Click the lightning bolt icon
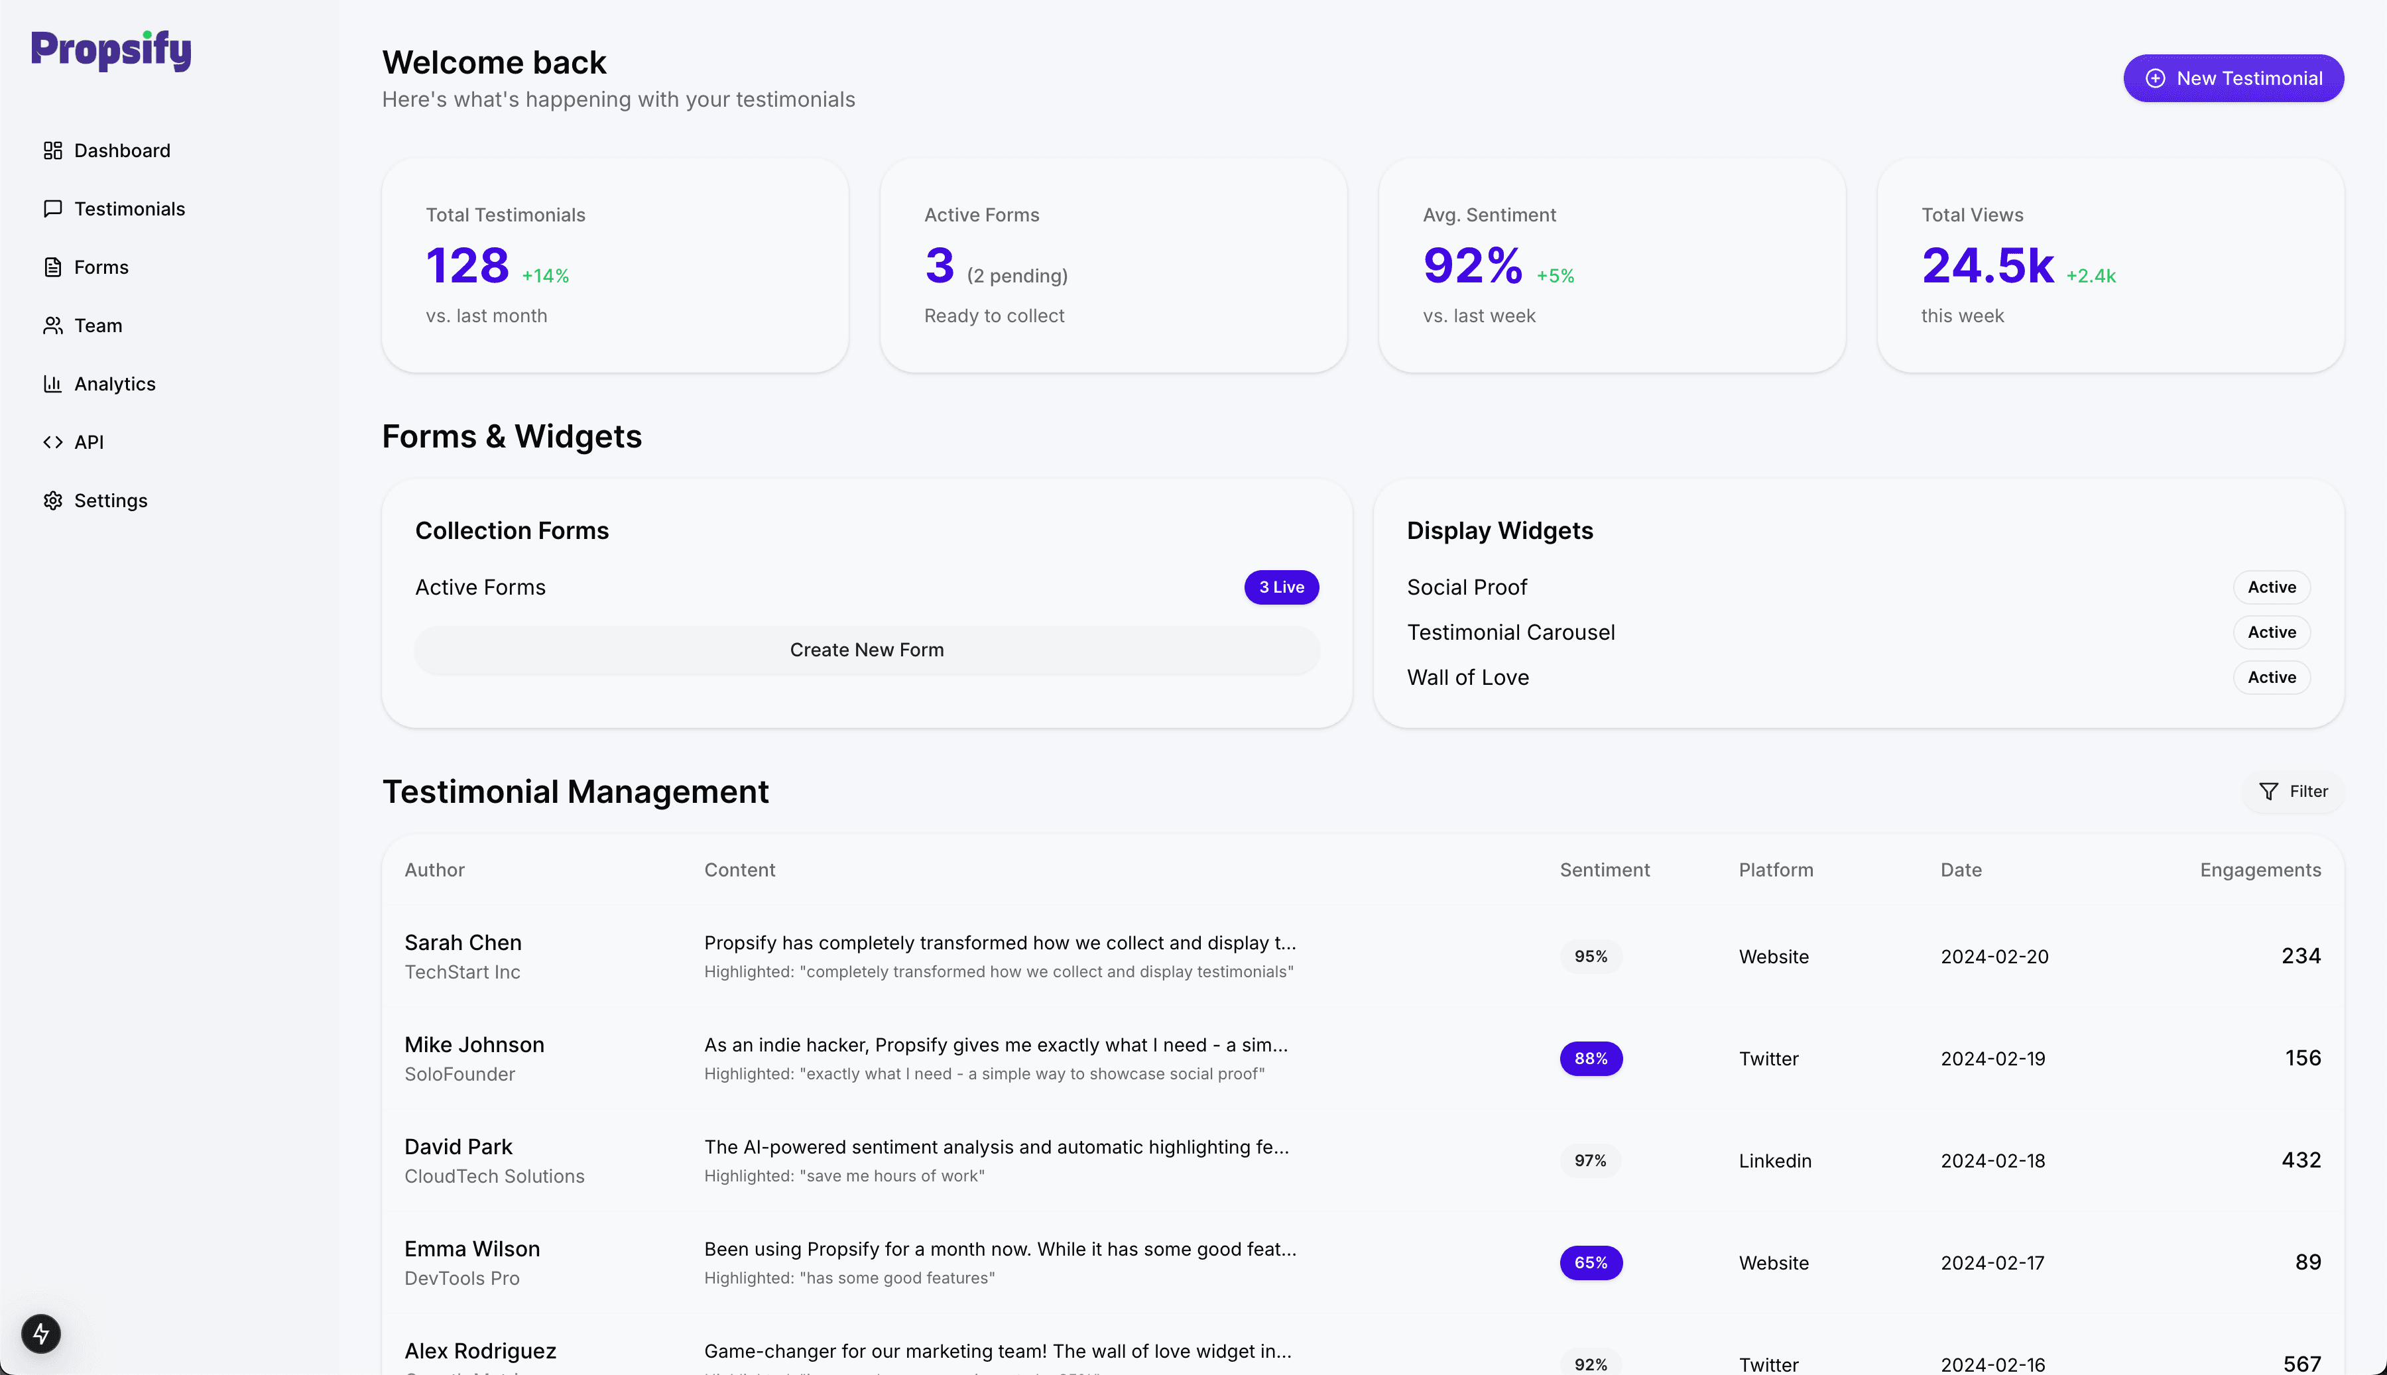Viewport: 2387px width, 1375px height. pos(42,1333)
